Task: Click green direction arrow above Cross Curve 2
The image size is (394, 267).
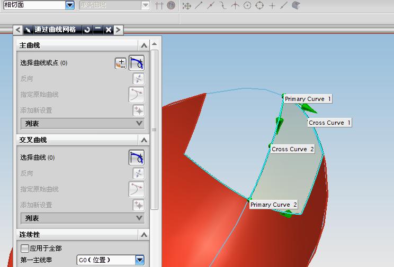Action: click(279, 125)
